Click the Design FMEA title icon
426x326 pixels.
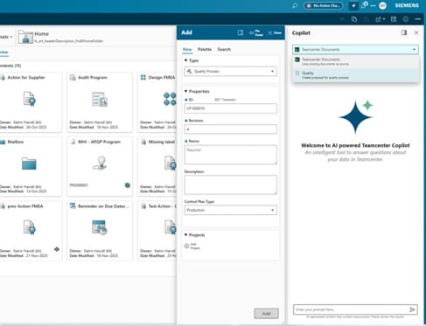[x=143, y=78]
